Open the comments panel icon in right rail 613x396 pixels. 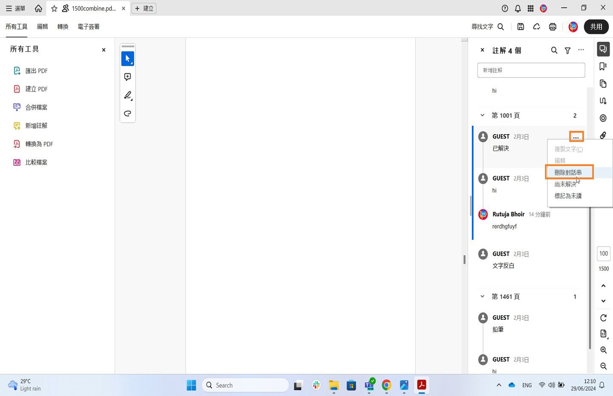[x=603, y=49]
